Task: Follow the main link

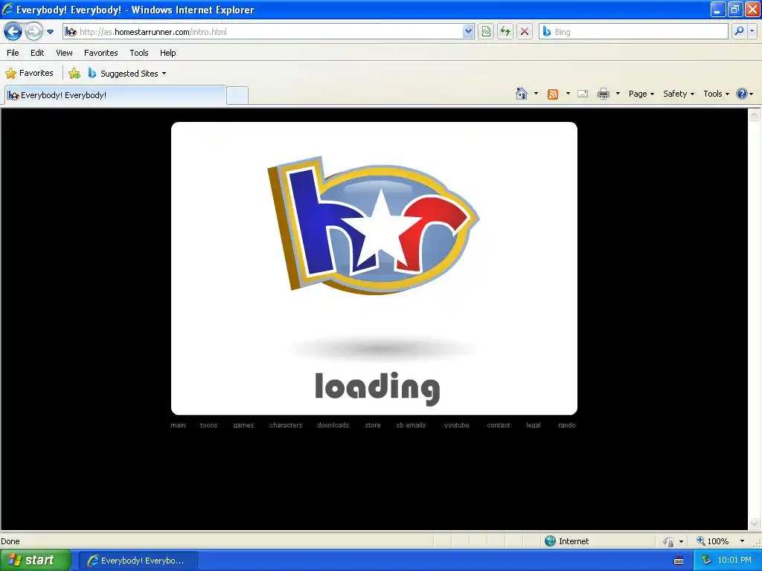Action: point(178,425)
